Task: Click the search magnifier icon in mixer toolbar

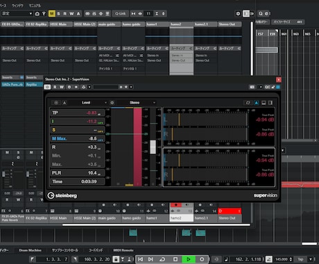Action: [261, 14]
